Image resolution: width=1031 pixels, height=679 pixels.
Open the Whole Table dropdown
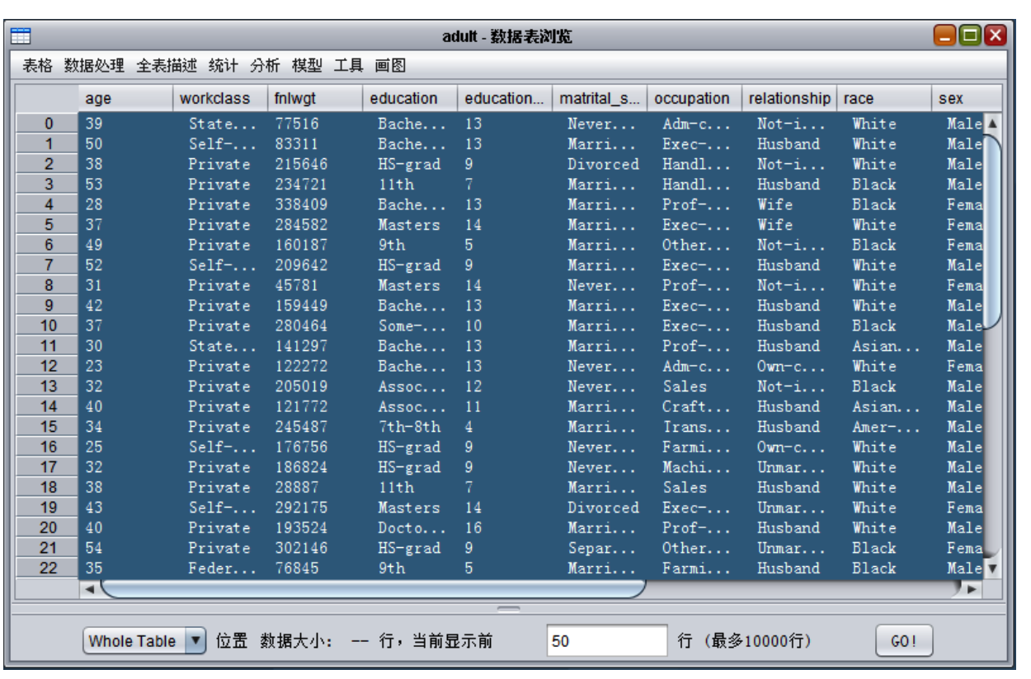point(144,641)
